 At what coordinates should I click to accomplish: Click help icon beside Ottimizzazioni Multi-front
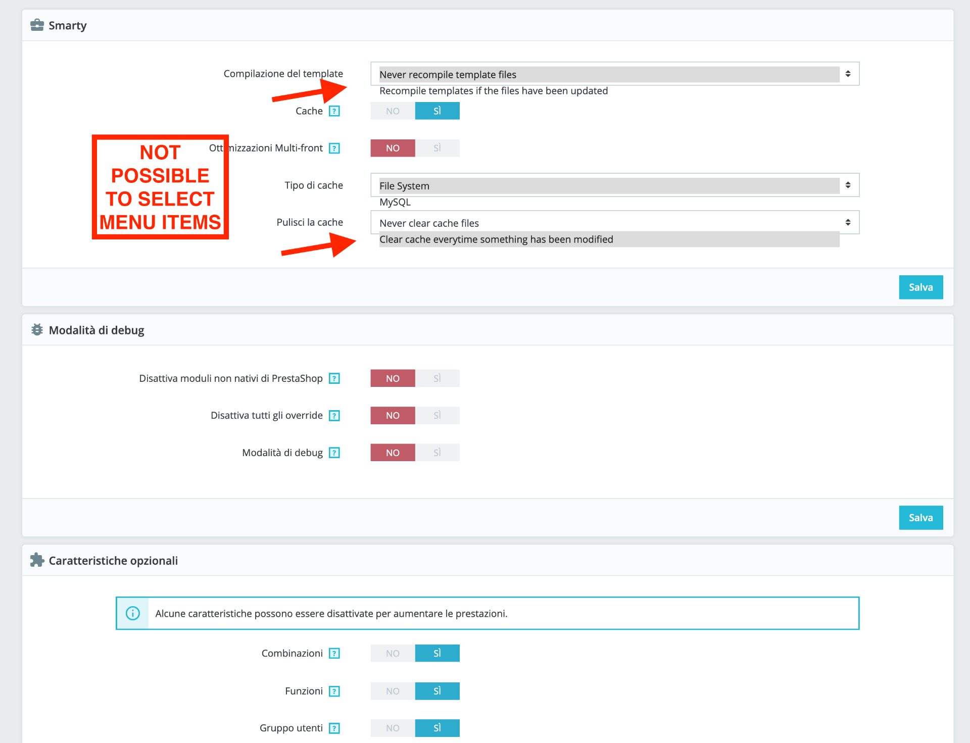click(x=334, y=148)
